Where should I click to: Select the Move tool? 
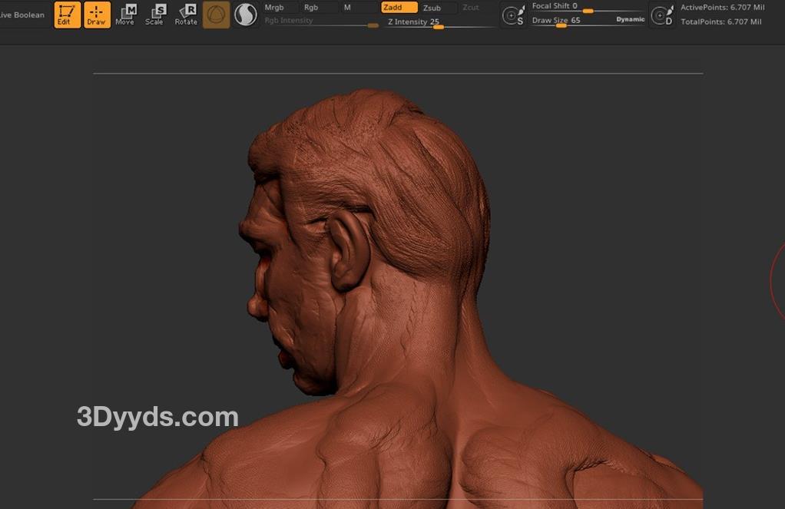coord(125,15)
